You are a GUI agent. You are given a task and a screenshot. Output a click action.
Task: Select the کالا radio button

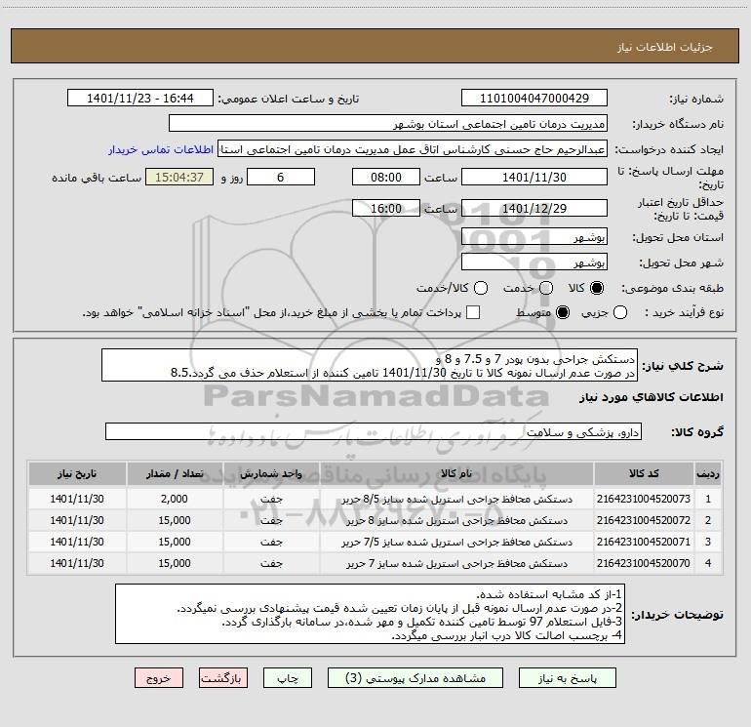(597, 288)
